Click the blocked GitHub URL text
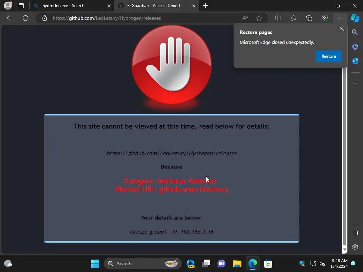This screenshot has height=272, width=363. tap(172, 153)
